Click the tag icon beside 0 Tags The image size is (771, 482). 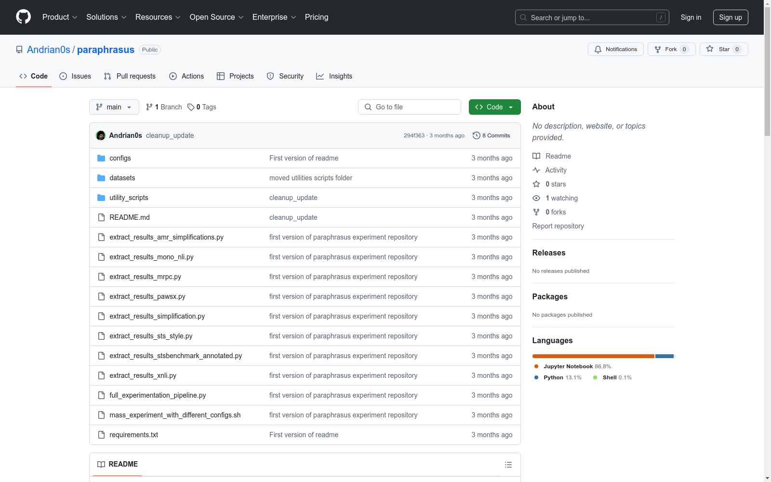[x=191, y=107]
